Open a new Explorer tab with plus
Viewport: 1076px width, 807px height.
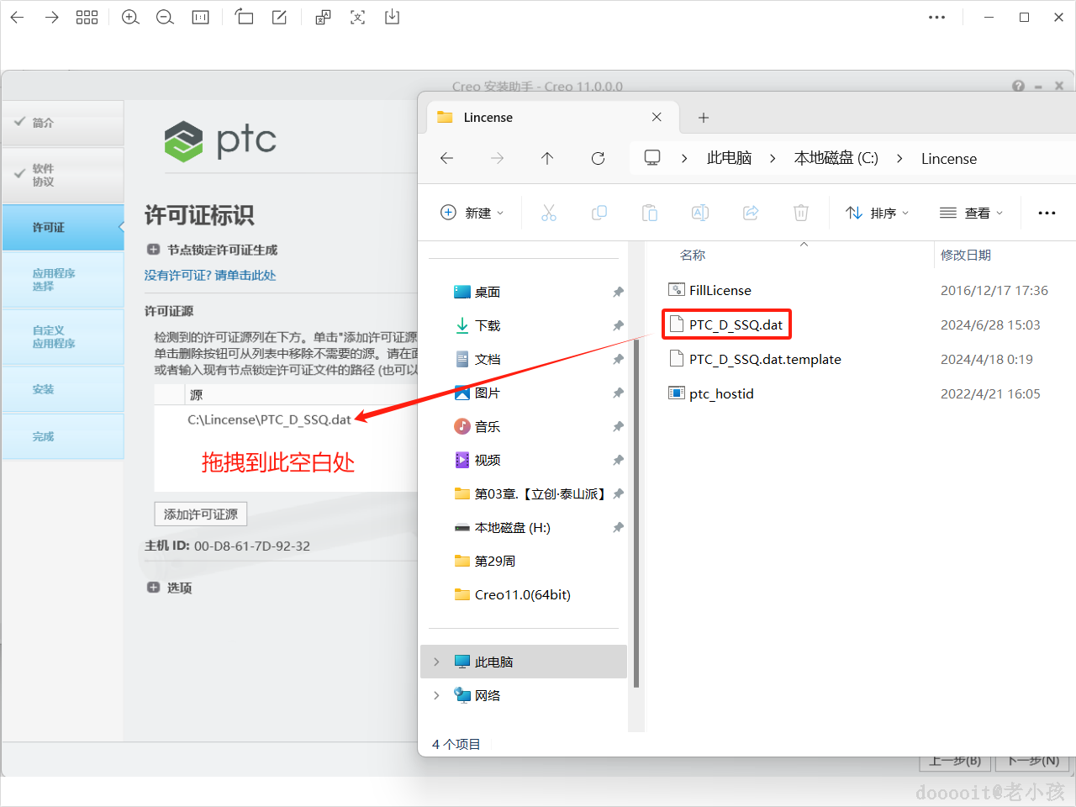pyautogui.click(x=704, y=118)
